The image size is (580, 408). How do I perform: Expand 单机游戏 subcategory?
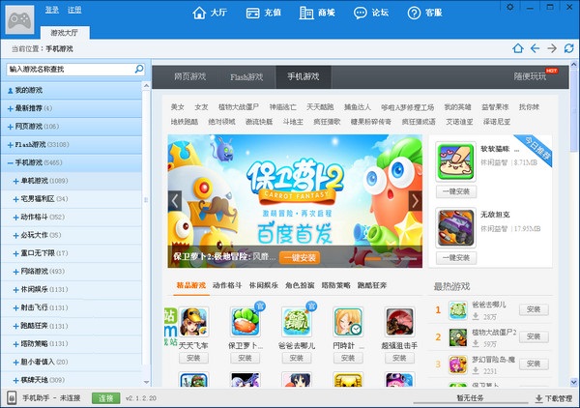[x=15, y=181]
